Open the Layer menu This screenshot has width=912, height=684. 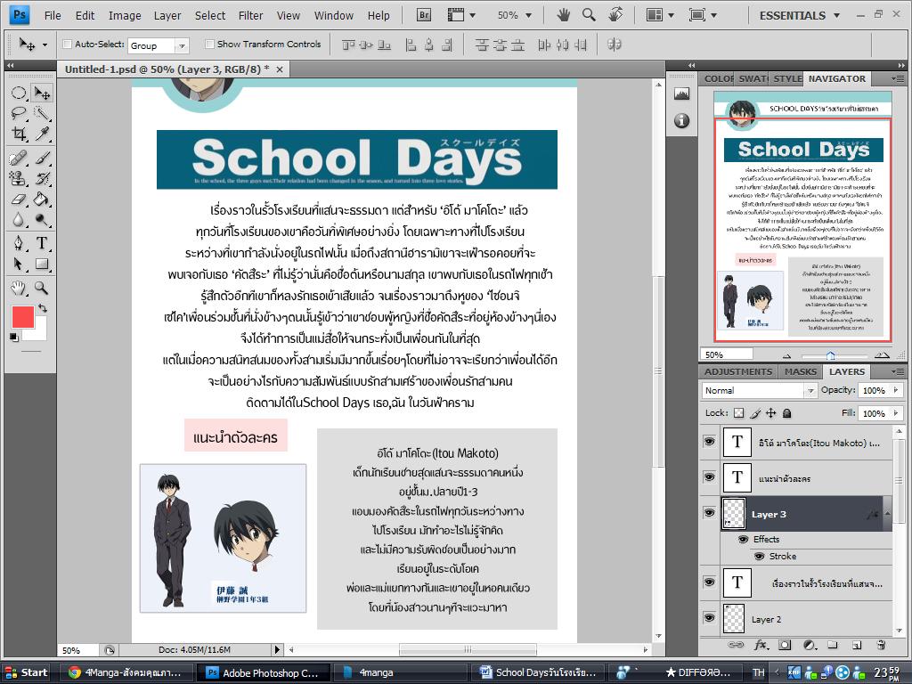point(167,16)
